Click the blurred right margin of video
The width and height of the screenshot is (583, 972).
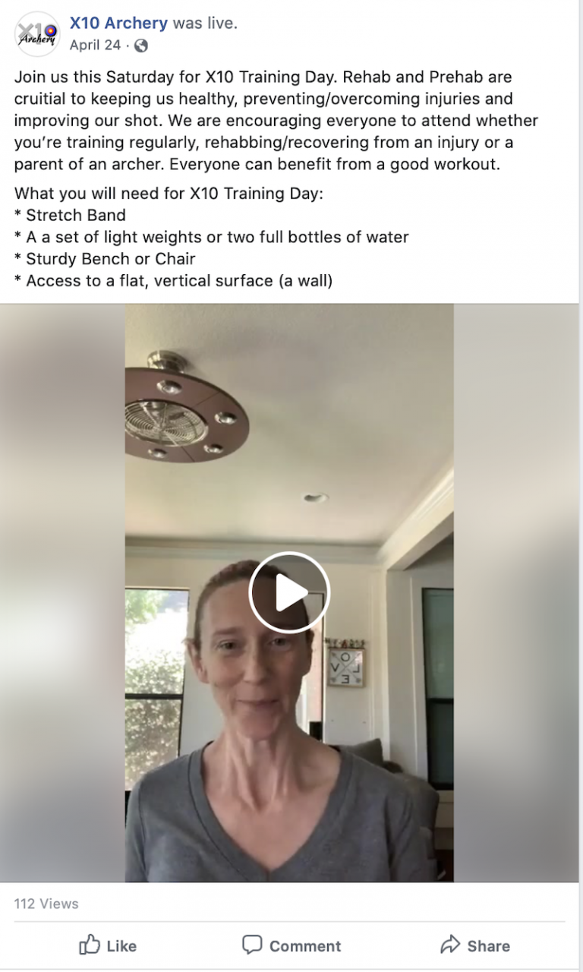pyautogui.click(x=516, y=592)
